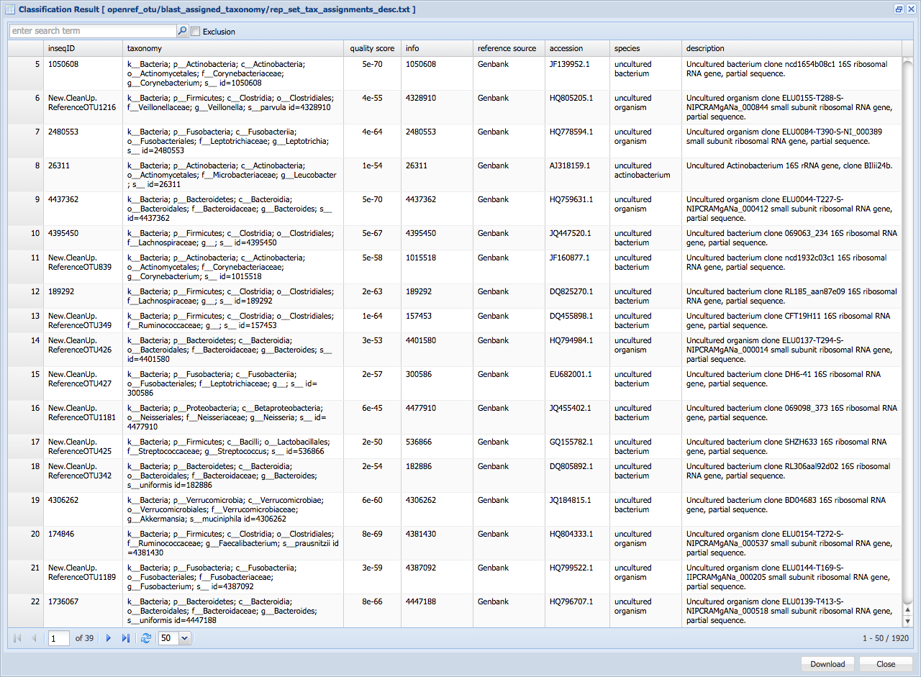Sort by the reference source column header
This screenshot has width=921, height=677.
point(509,48)
